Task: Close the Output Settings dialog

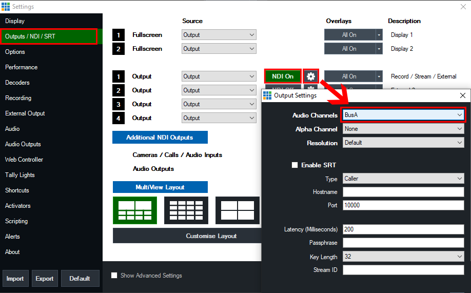Action: coord(462,95)
